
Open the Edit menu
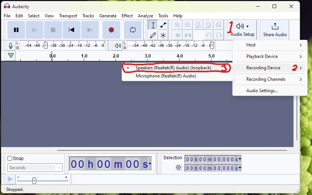pos(19,16)
